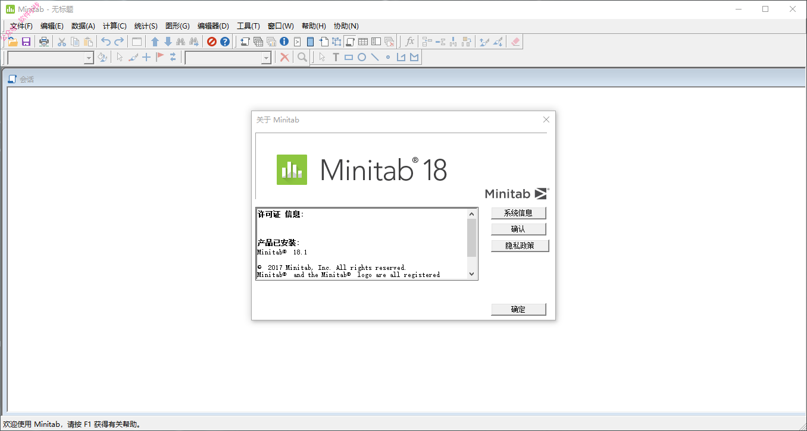807x431 pixels.
Task: Click the Edit Last Dialog window icon
Action: coord(137,42)
